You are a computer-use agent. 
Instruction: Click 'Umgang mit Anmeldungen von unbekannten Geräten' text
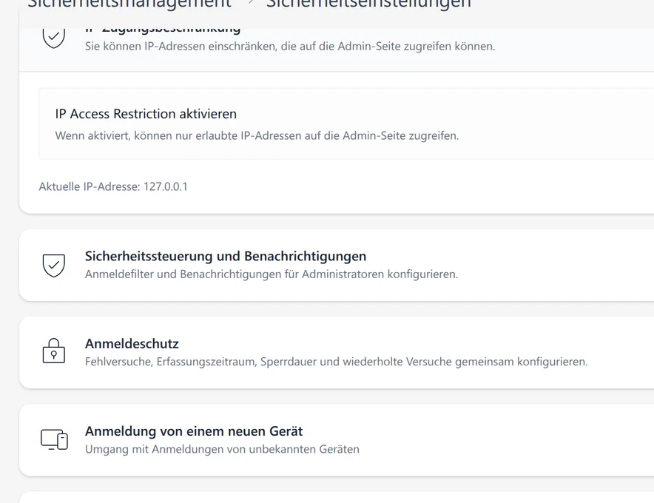[x=222, y=449]
